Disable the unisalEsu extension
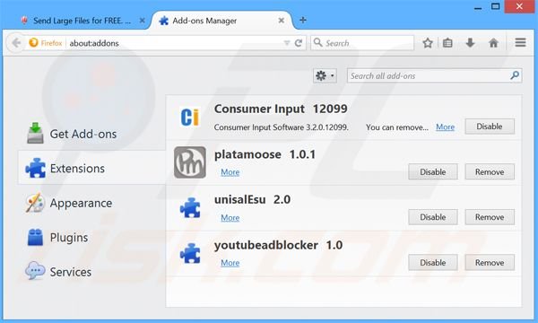The height and width of the screenshot is (323, 538). (x=433, y=217)
